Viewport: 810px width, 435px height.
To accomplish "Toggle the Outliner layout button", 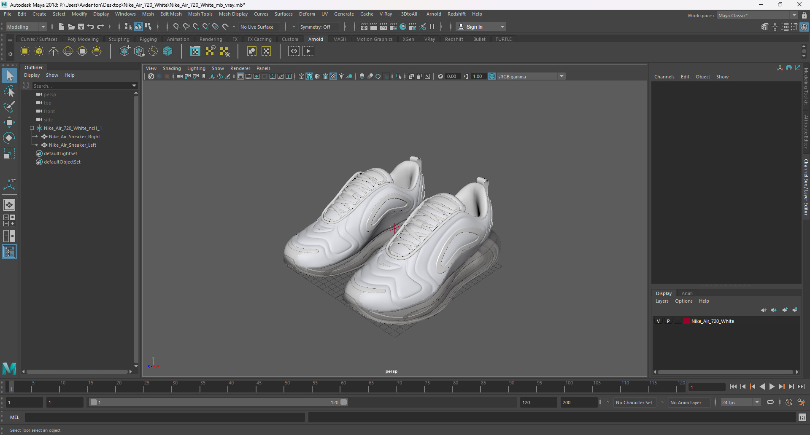I will point(9,252).
